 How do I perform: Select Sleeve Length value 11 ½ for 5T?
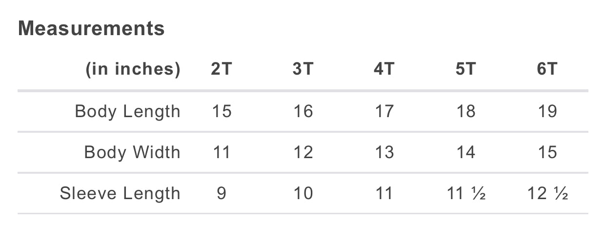click(466, 194)
